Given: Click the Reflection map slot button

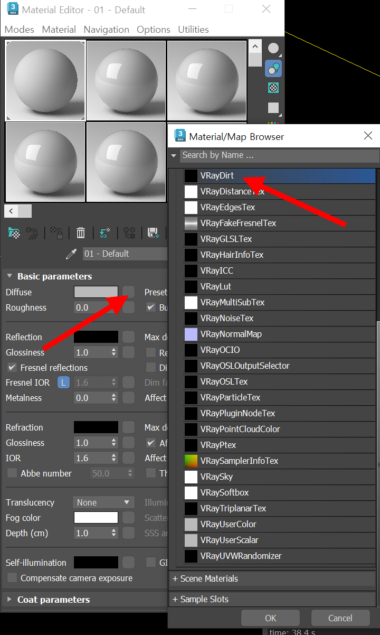Looking at the screenshot, I should tap(128, 337).
